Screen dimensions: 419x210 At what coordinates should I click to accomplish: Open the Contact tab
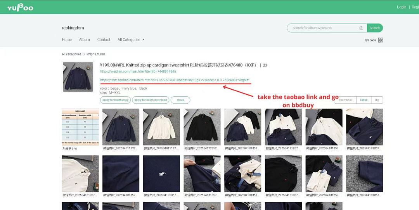[x=104, y=39]
